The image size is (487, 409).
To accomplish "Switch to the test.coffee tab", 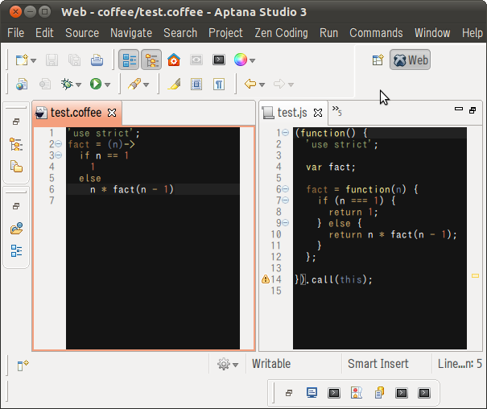I will 76,113.
